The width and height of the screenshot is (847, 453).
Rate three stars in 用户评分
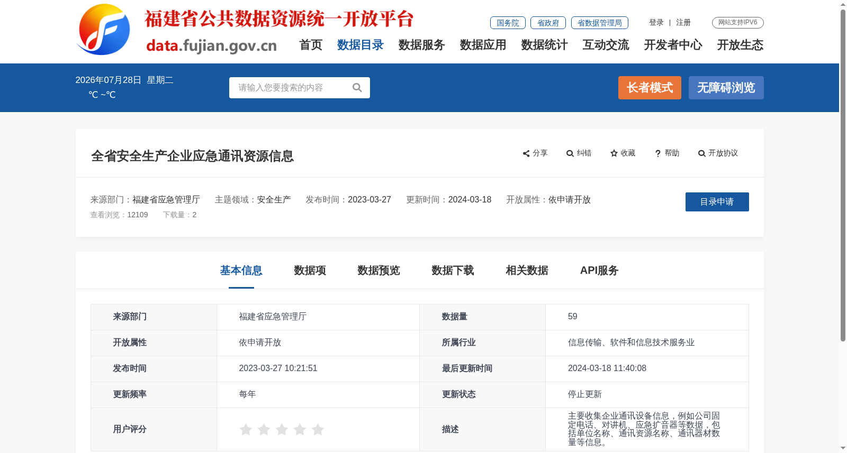(282, 429)
